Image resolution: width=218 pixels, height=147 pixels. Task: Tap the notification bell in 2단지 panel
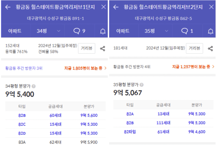click(210, 31)
